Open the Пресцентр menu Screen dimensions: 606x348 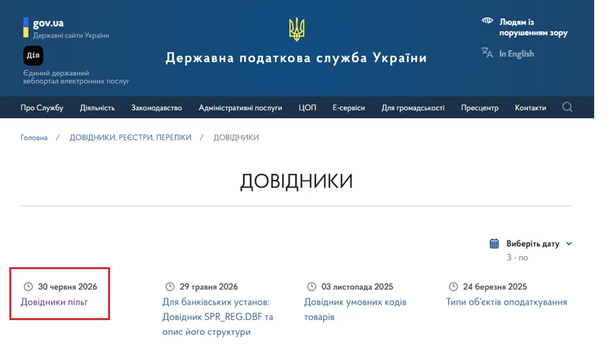tap(480, 108)
